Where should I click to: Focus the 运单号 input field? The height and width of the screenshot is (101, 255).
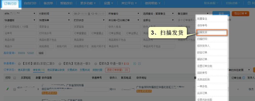[x=20, y=33]
